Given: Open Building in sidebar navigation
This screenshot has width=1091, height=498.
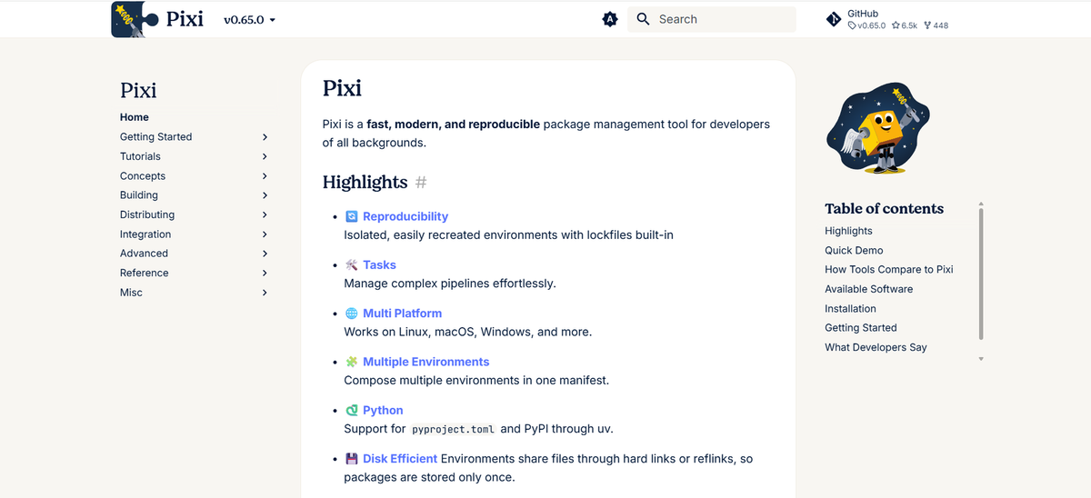Looking at the screenshot, I should 139,195.
